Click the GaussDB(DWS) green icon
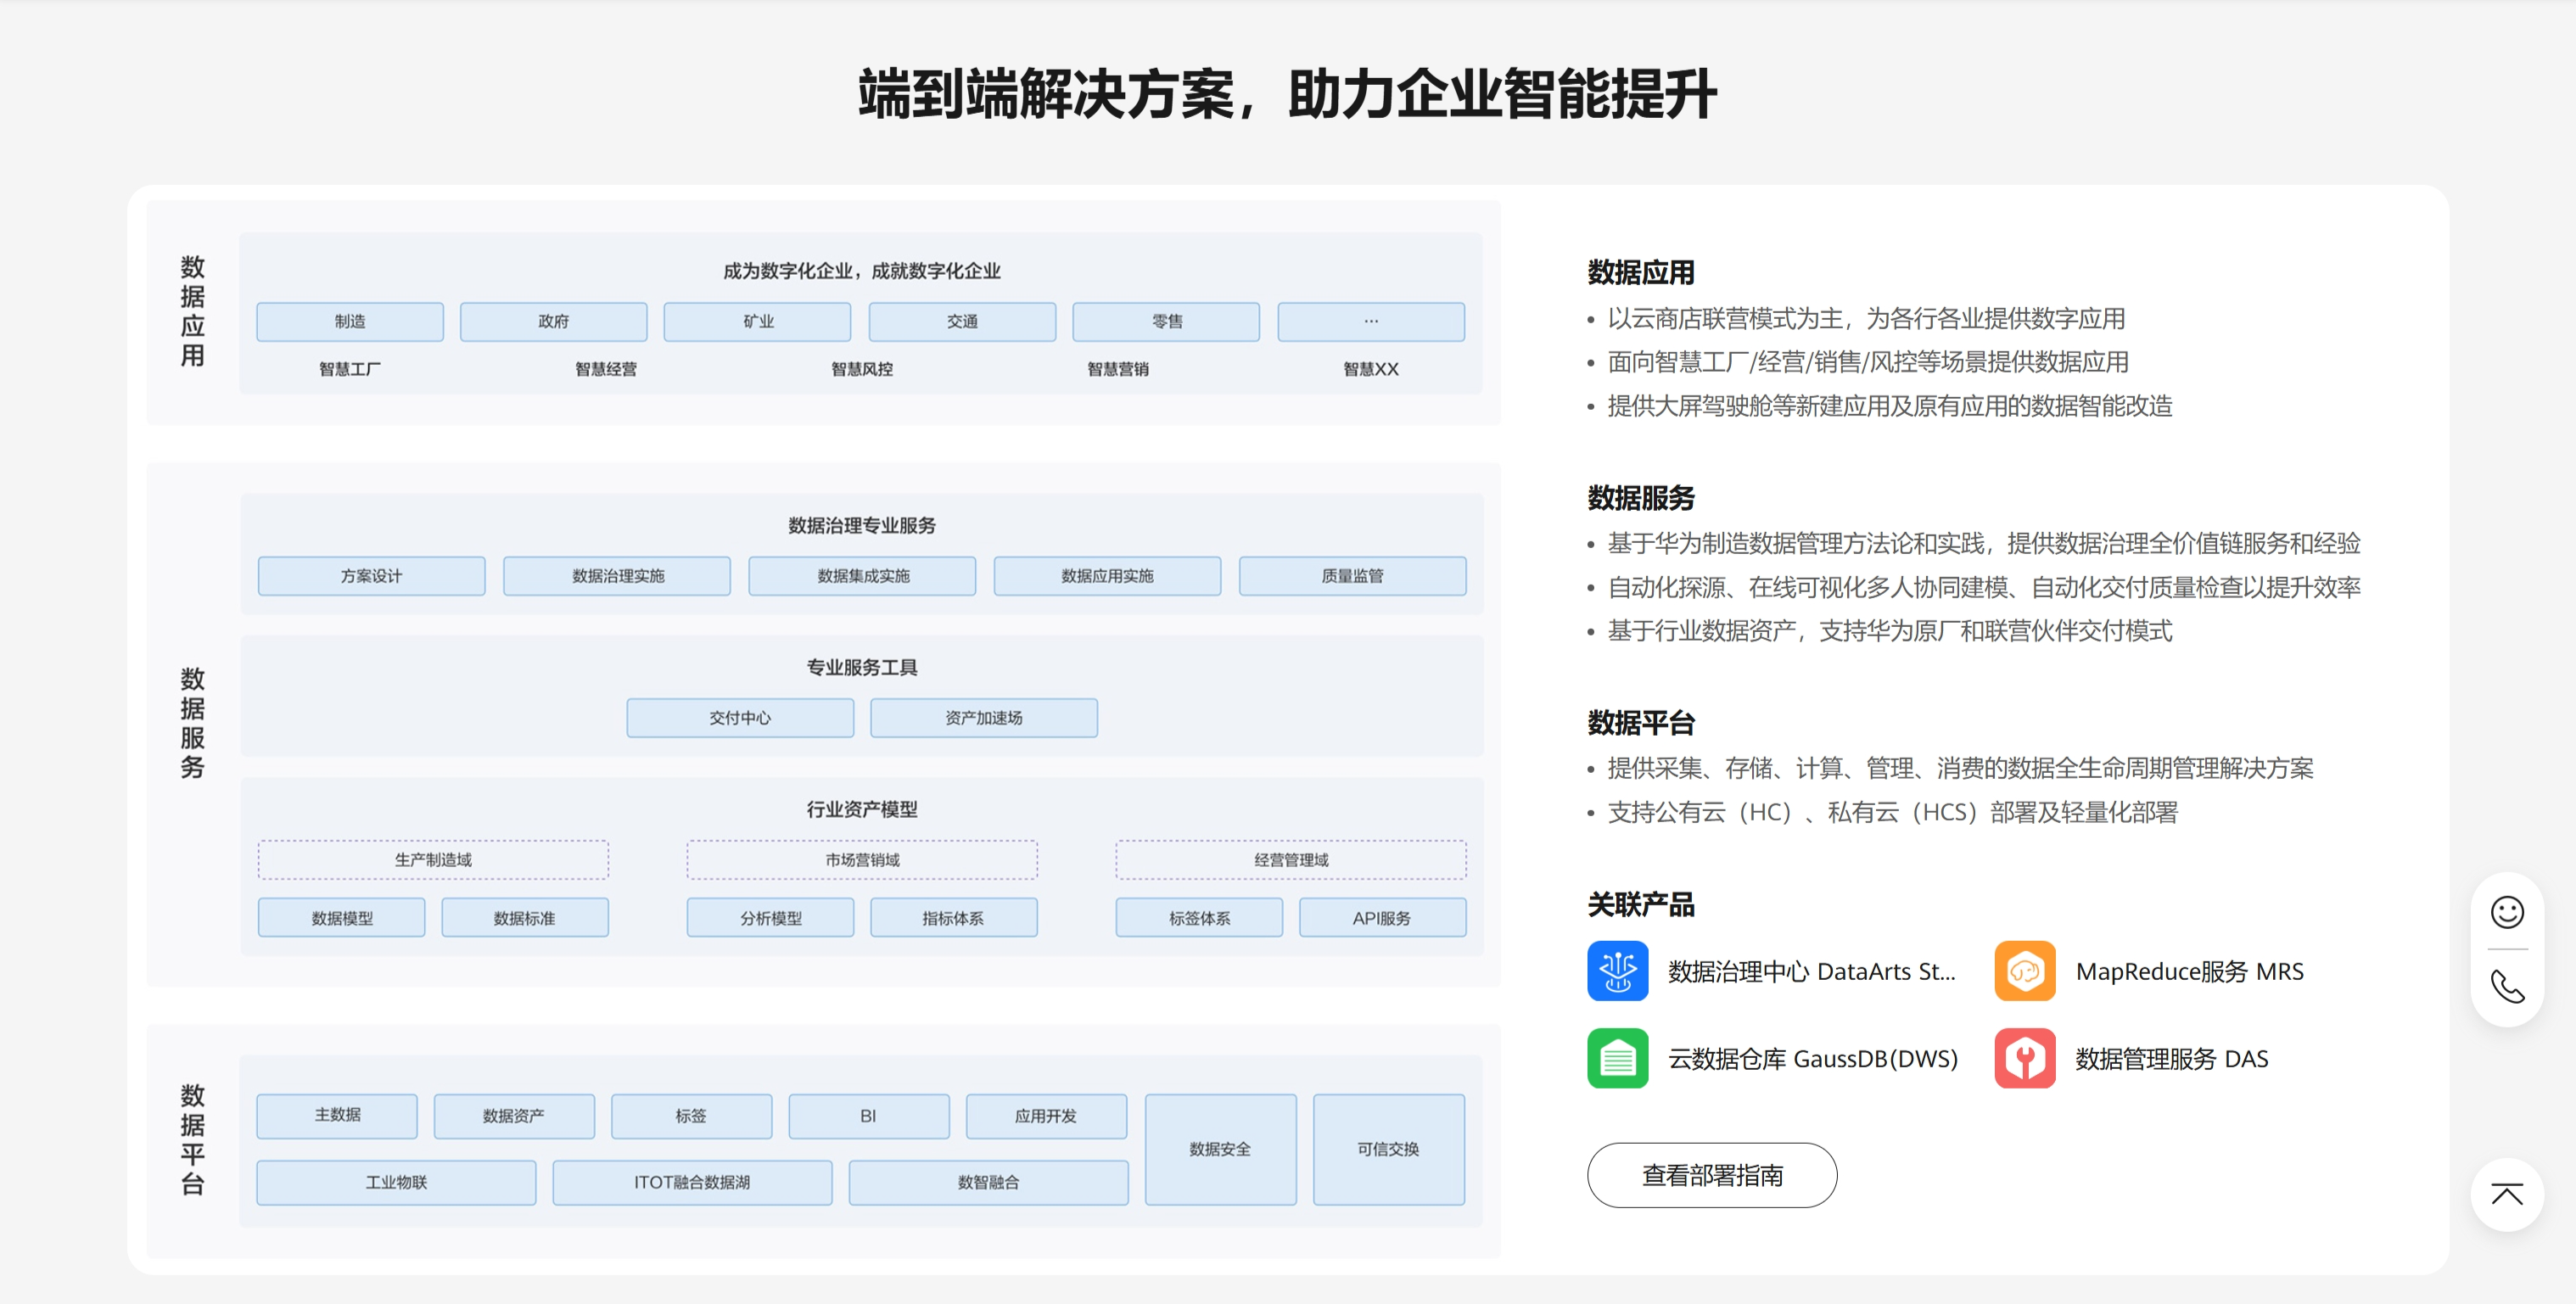The width and height of the screenshot is (2576, 1304). tap(1617, 1058)
